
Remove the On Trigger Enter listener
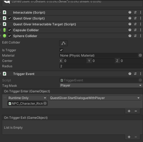tap(136, 111)
